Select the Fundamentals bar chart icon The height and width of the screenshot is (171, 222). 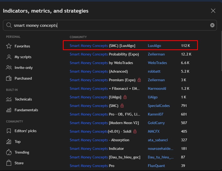(9, 110)
